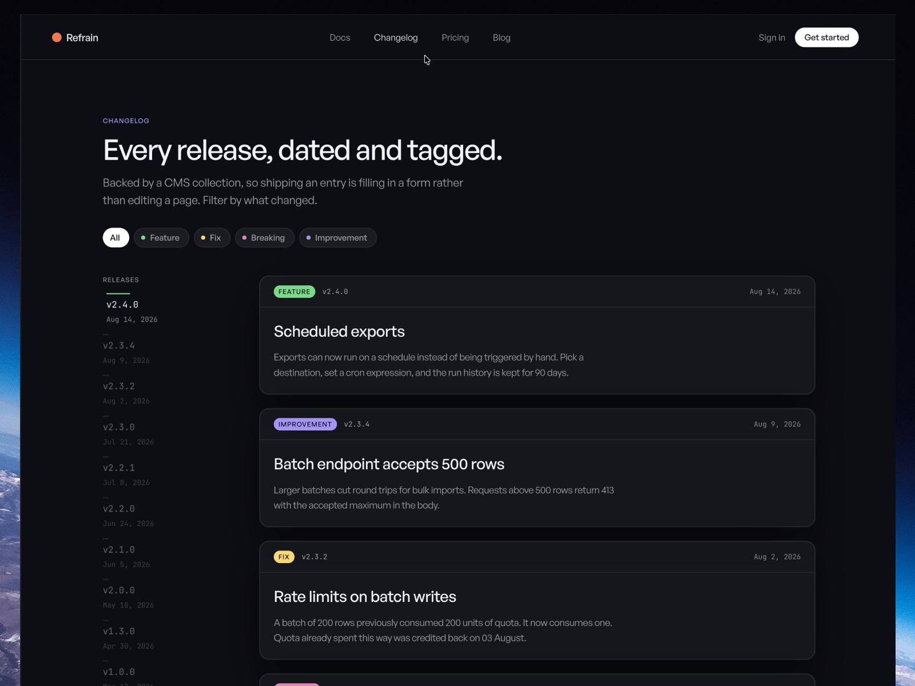Click the Sign in link

[772, 38]
